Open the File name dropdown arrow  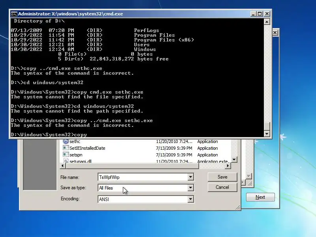[190, 177]
